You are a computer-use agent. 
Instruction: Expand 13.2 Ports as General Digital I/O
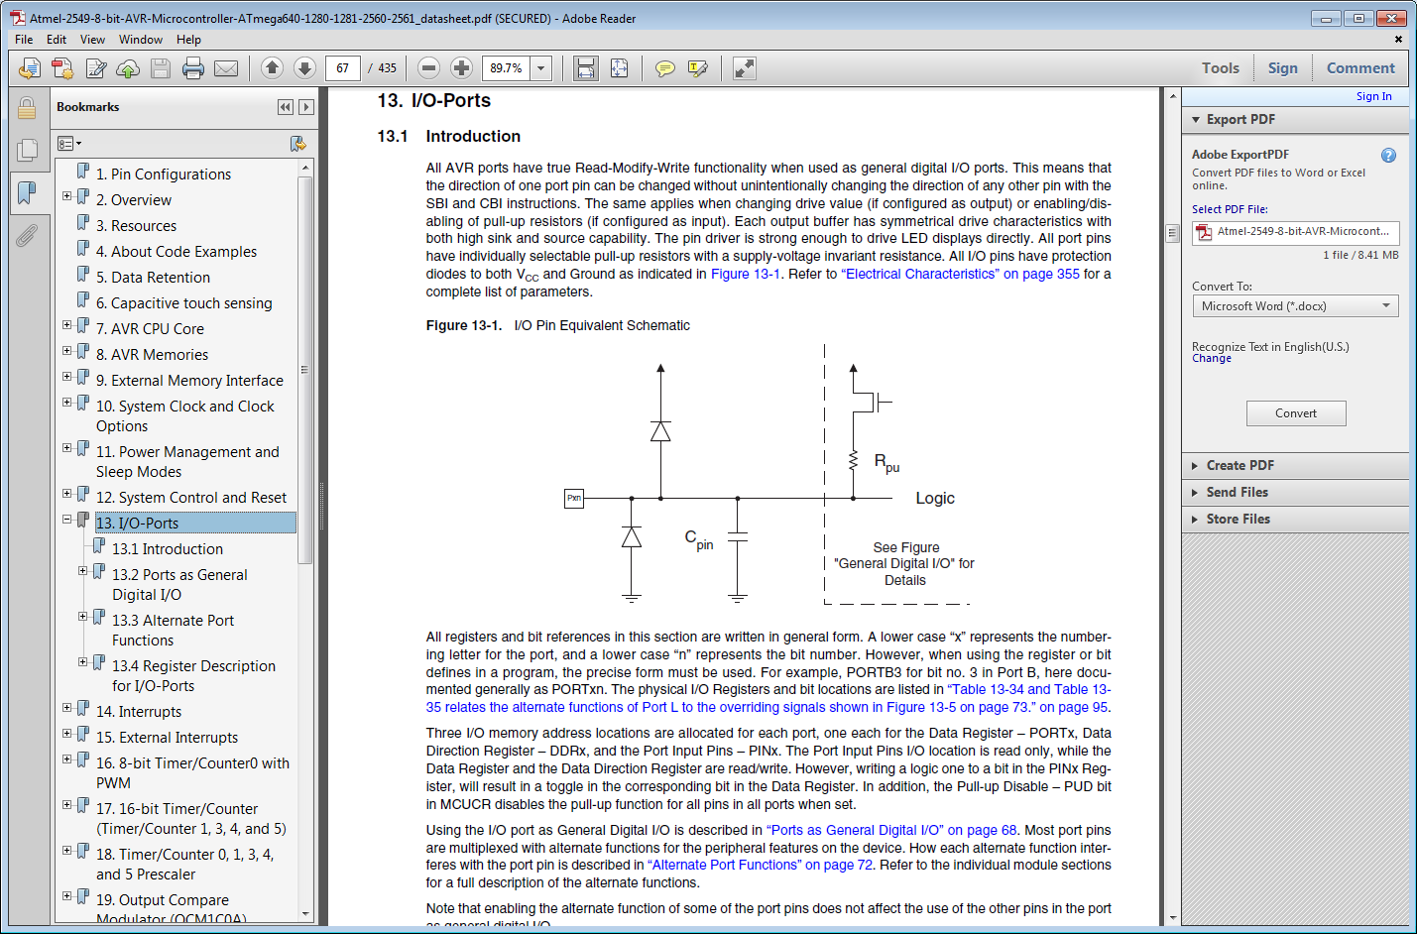(83, 571)
